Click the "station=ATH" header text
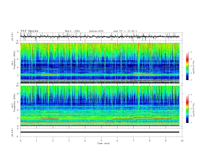Screen dimensions: 205x158 pyautogui.click(x=96, y=31)
